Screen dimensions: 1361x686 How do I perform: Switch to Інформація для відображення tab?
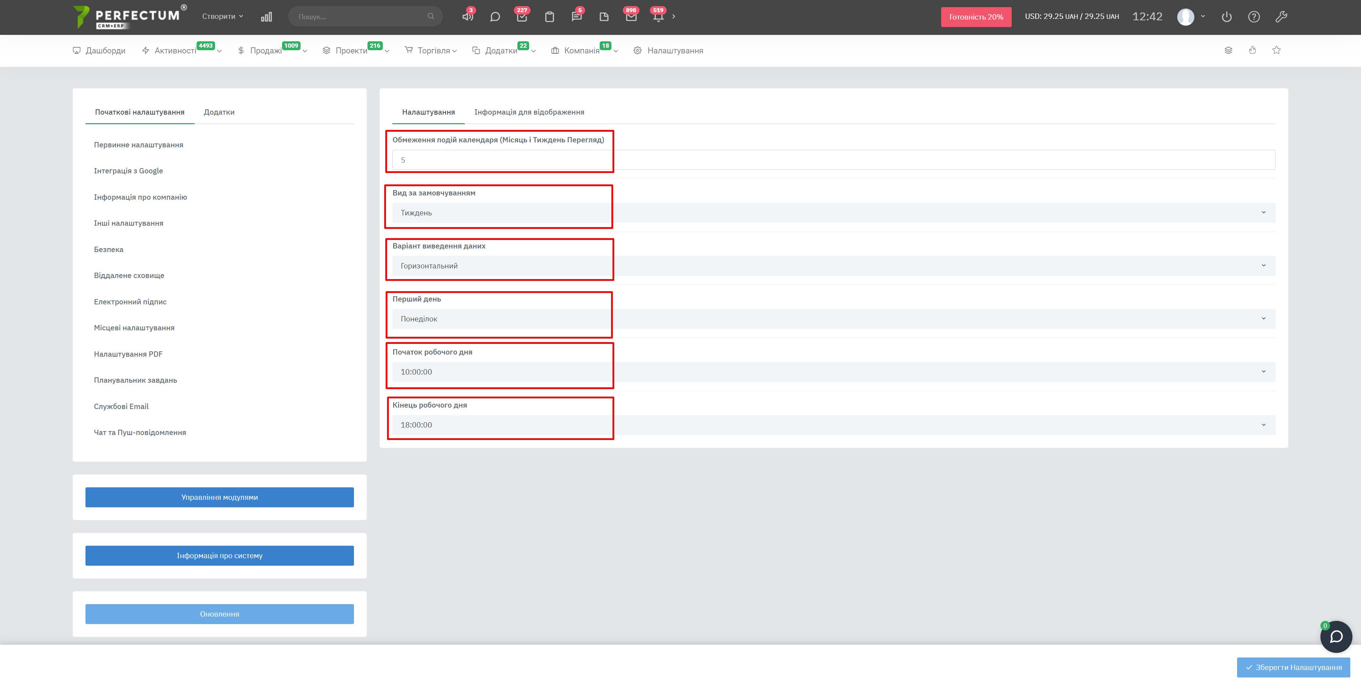[529, 112]
